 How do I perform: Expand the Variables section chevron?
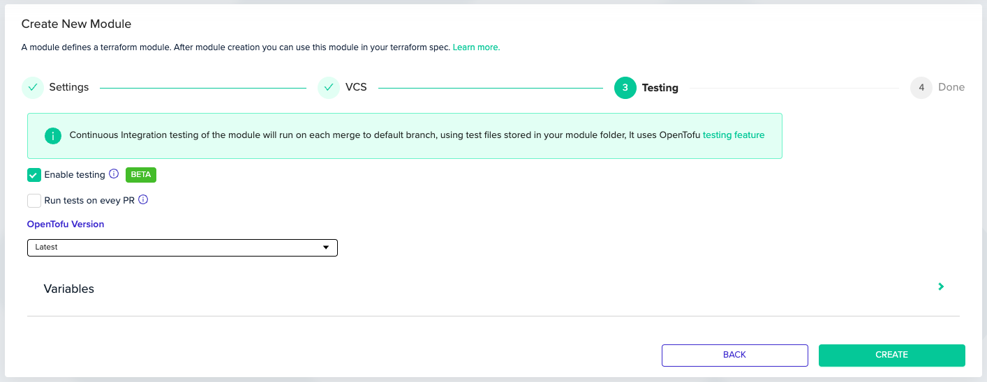941,286
